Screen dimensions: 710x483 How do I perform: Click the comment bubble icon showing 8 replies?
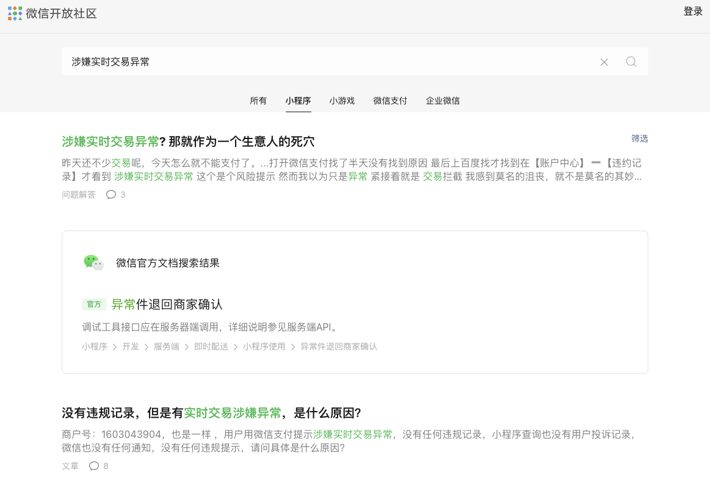(x=94, y=466)
